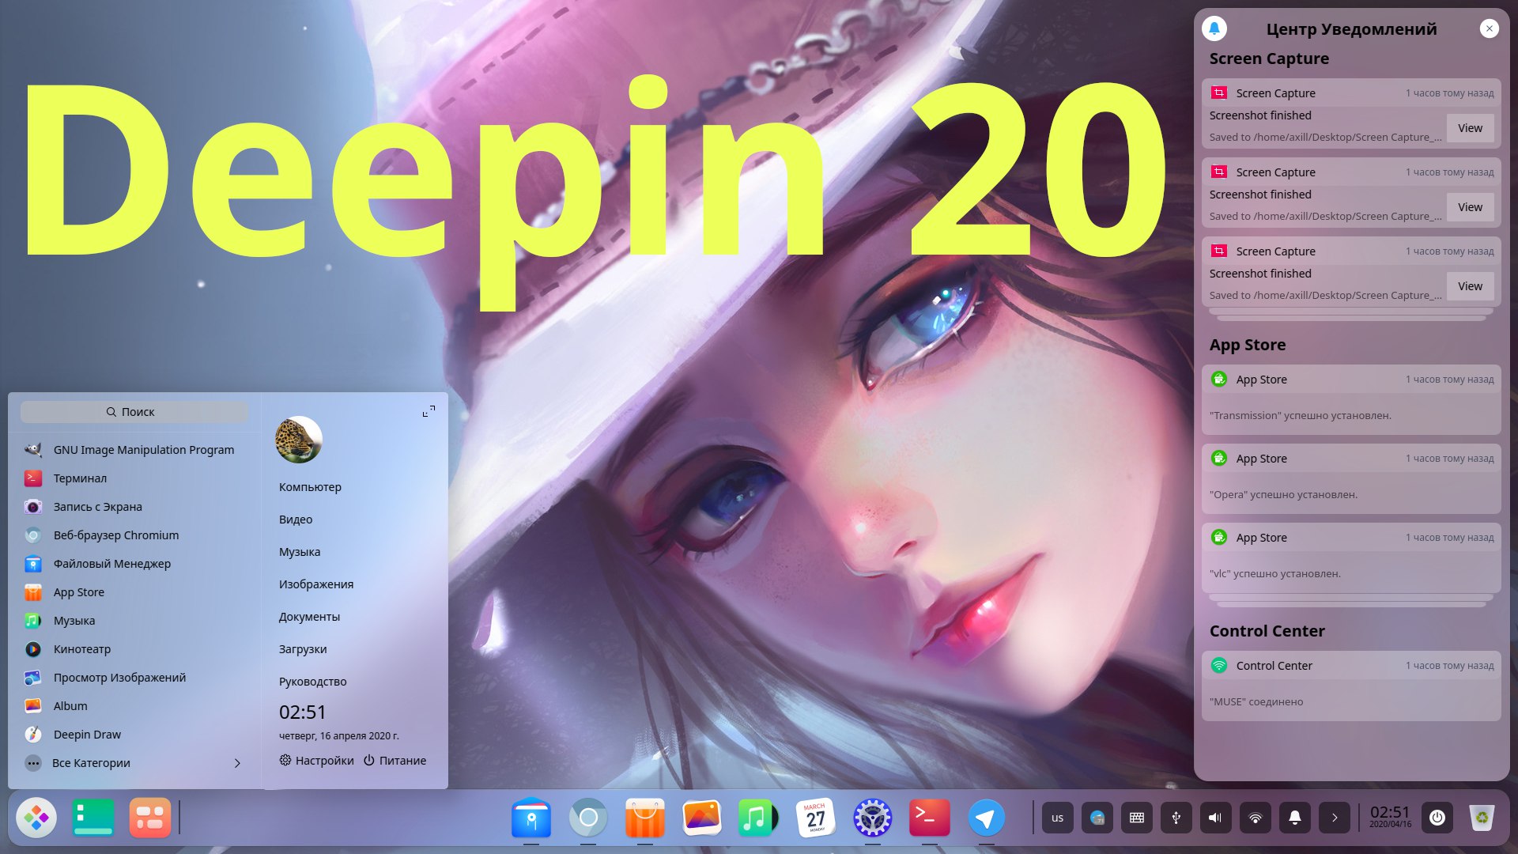This screenshot has height=854, width=1518.
Task: Click the bell icon in Notification Center header
Action: (1214, 28)
